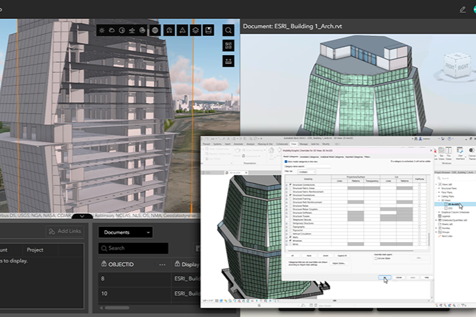The image size is (476, 317).
Task: Open Collaborate tab in Revit ribbon
Action: [x=282, y=144]
